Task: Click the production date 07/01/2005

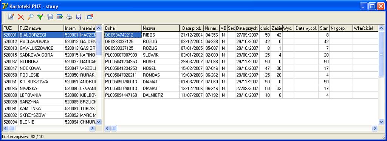Action: 192,48
